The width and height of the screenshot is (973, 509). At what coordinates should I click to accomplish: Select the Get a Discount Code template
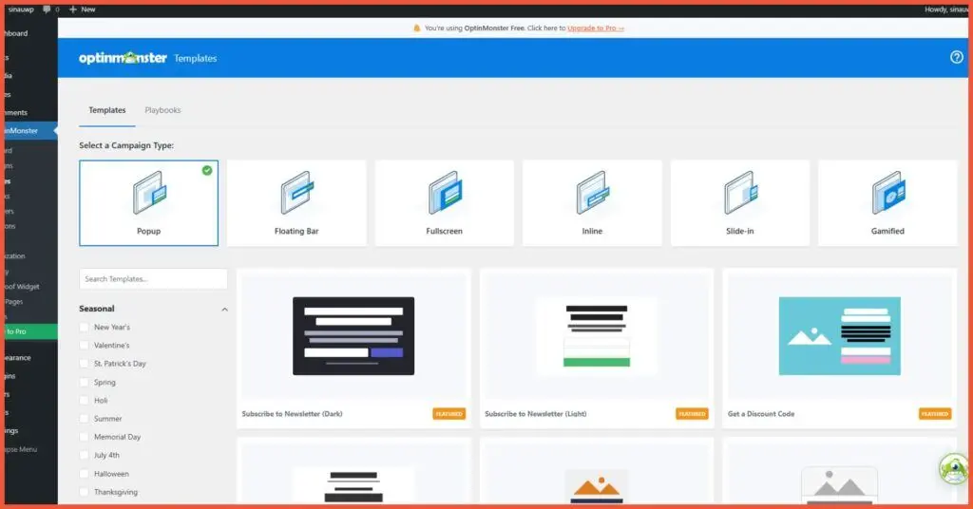click(839, 335)
